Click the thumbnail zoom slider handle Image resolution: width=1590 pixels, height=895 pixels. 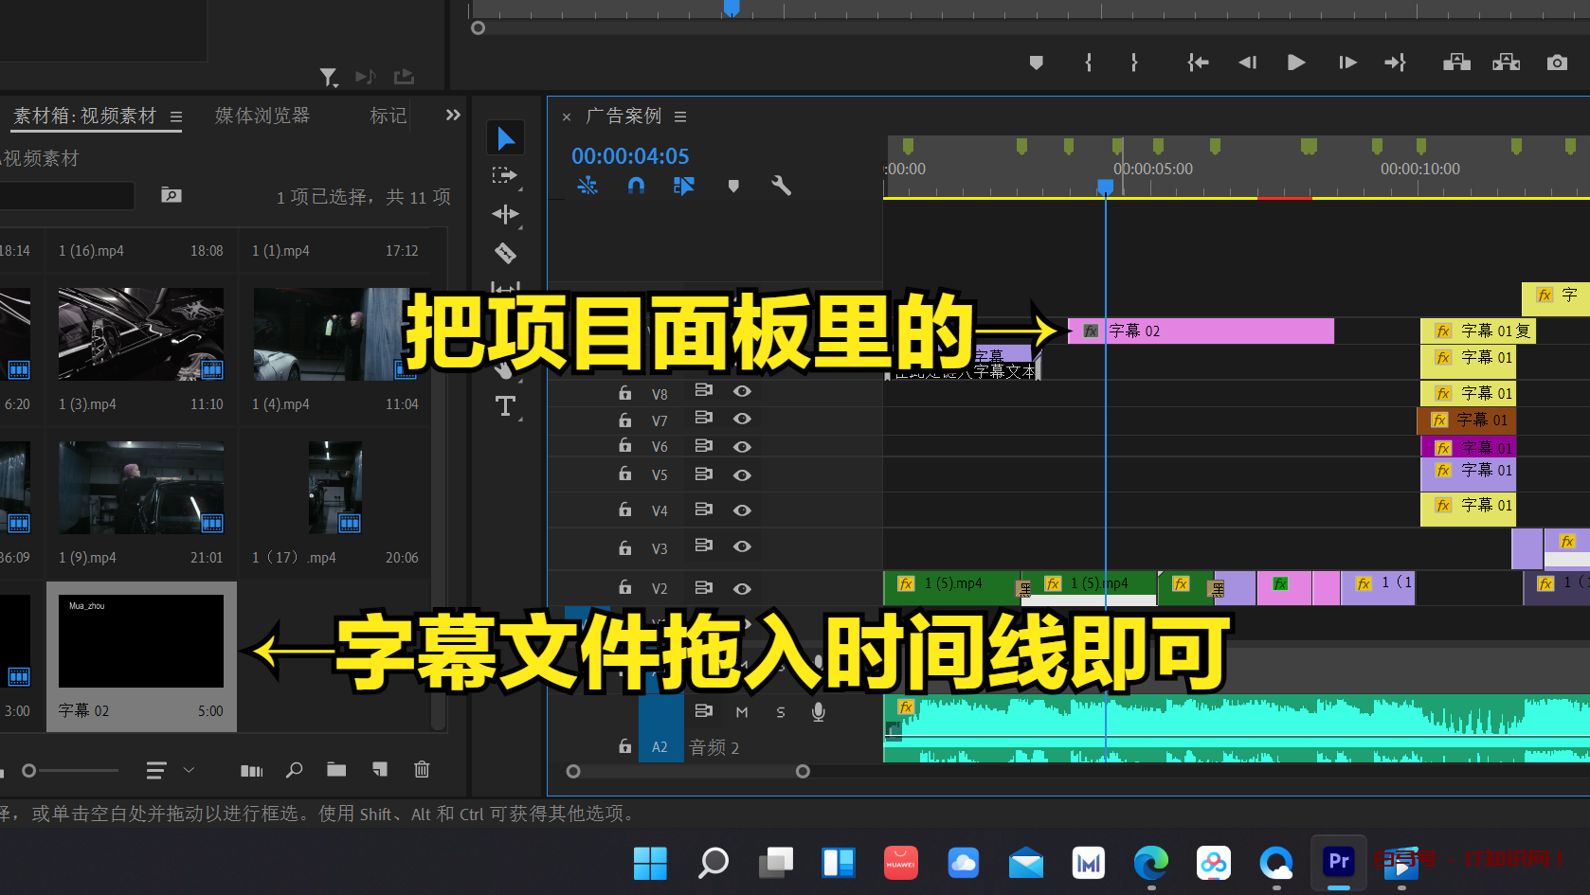pos(29,771)
